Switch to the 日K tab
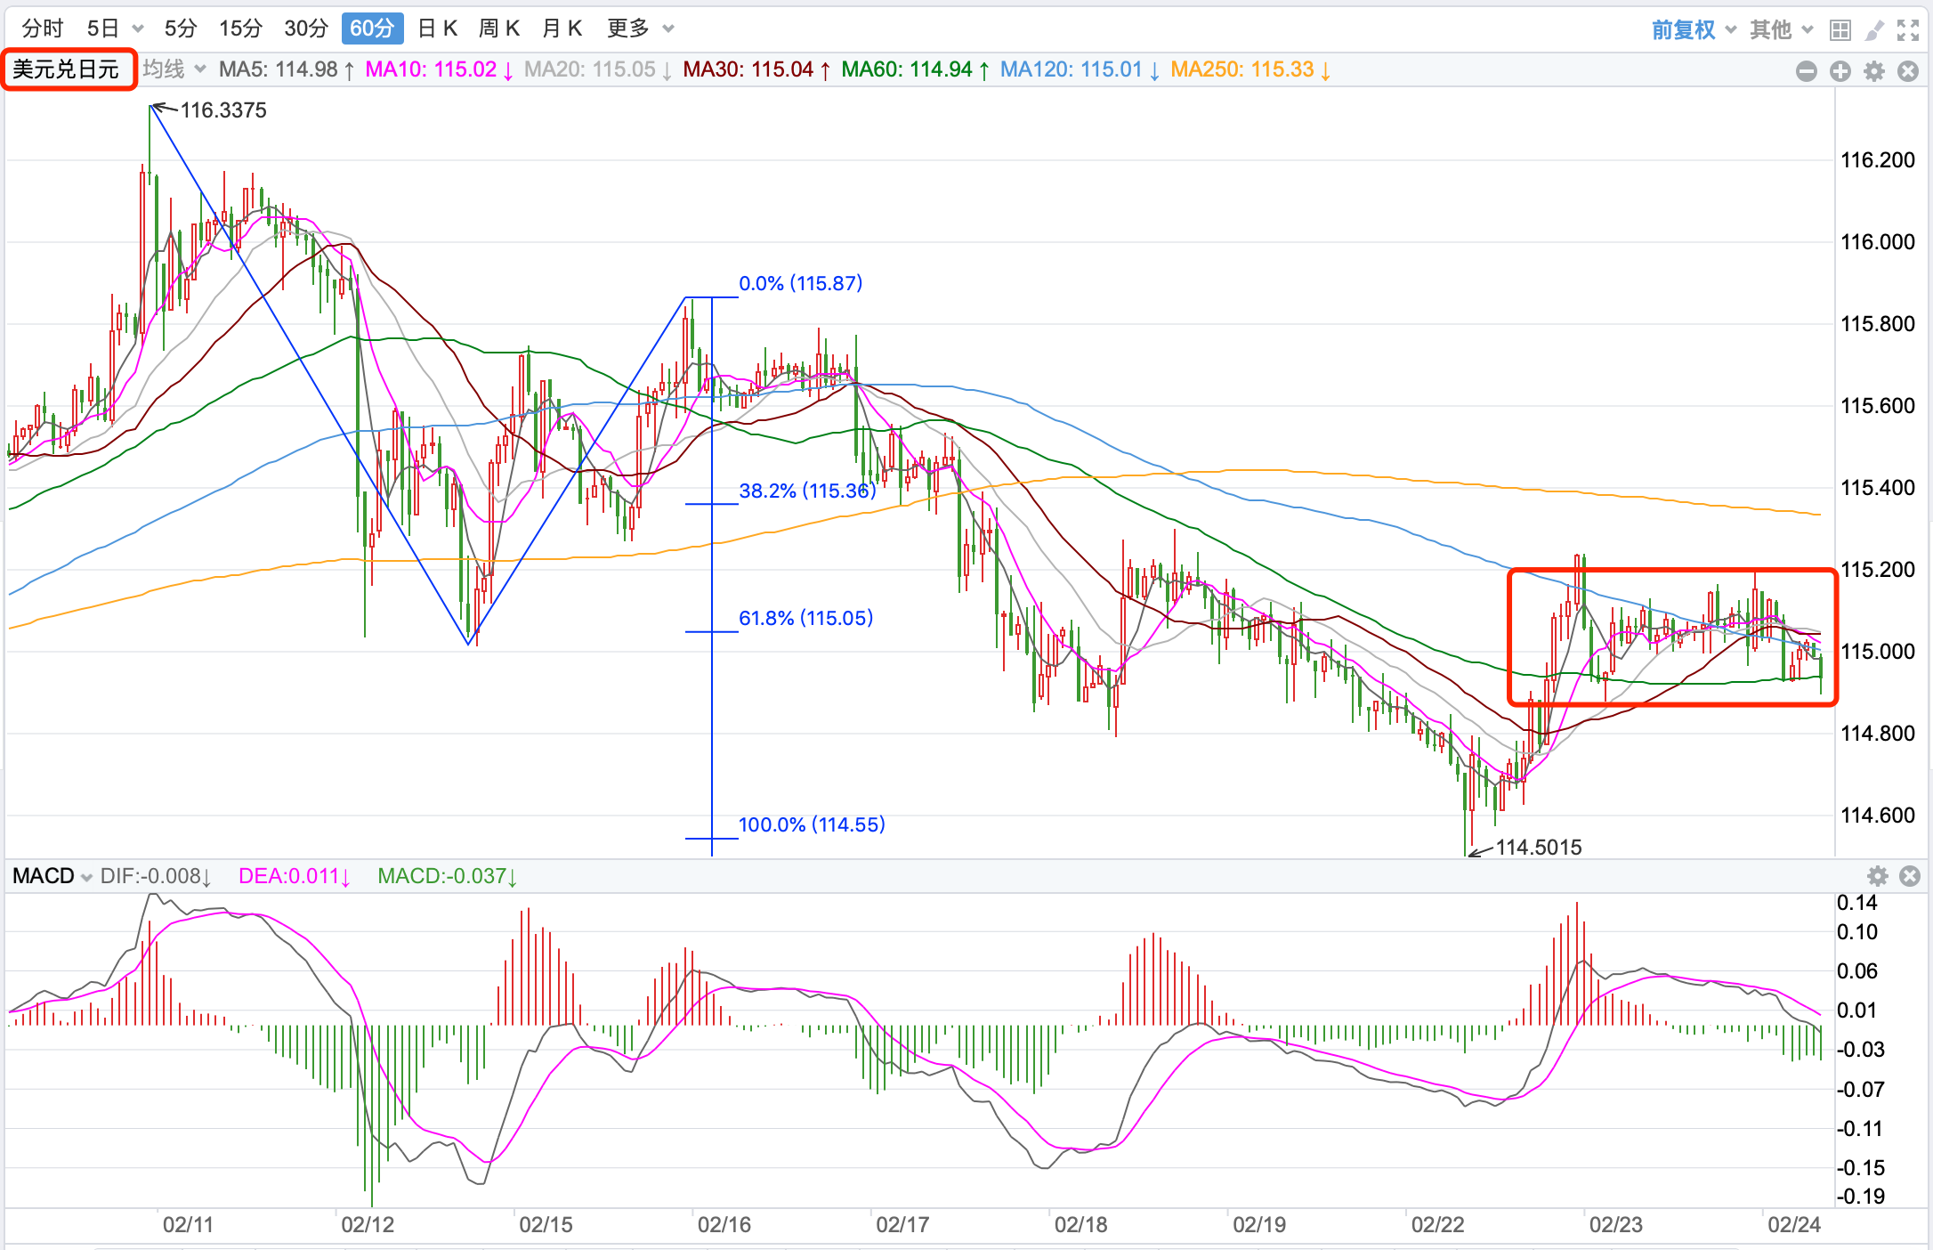Viewport: 1933px width, 1250px height. point(437,28)
